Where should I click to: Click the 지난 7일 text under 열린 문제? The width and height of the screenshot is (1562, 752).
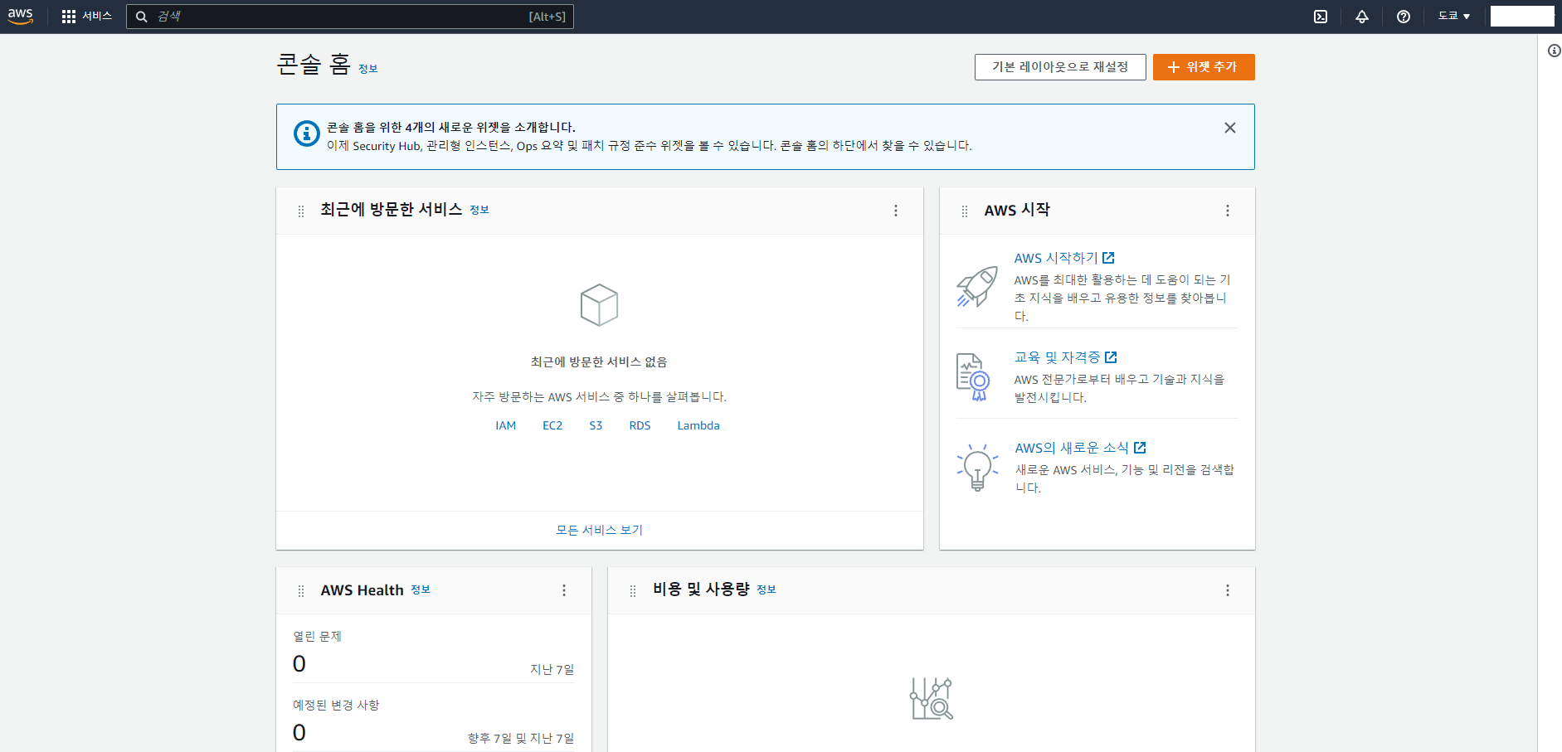552,669
